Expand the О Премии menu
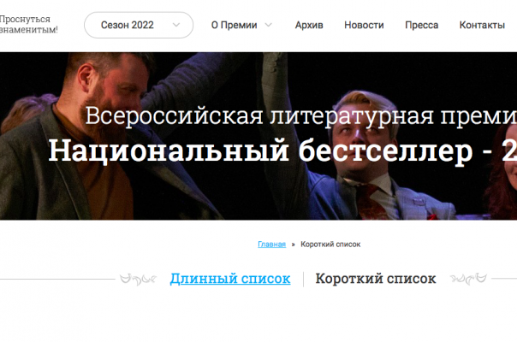 [234, 25]
